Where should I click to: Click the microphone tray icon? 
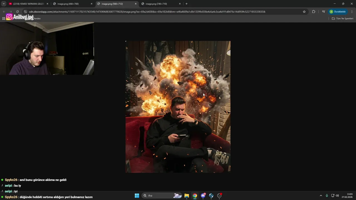pyautogui.click(x=327, y=196)
